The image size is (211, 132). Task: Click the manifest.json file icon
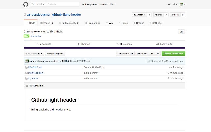point(26,73)
